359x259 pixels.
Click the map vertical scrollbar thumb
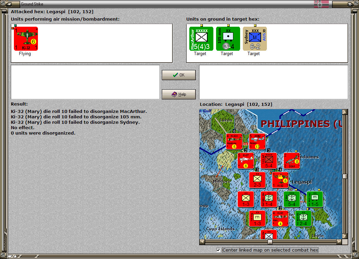click(345, 176)
